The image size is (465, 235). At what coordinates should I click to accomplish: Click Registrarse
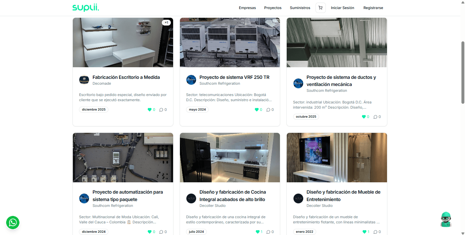tap(373, 8)
